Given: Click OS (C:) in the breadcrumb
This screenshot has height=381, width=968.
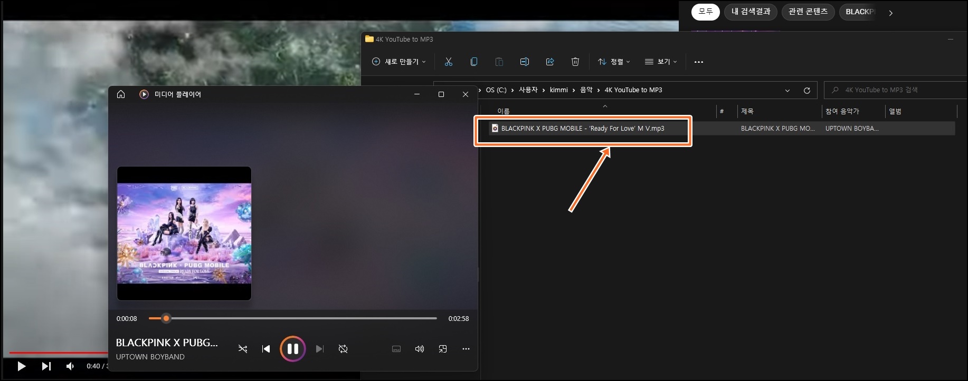Looking at the screenshot, I should coord(496,90).
